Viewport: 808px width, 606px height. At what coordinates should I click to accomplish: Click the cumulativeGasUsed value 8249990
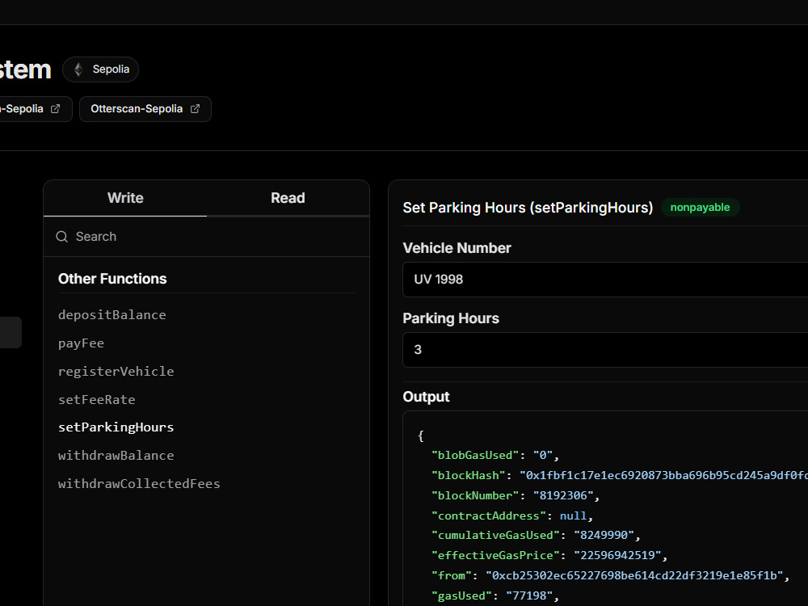pyautogui.click(x=604, y=536)
